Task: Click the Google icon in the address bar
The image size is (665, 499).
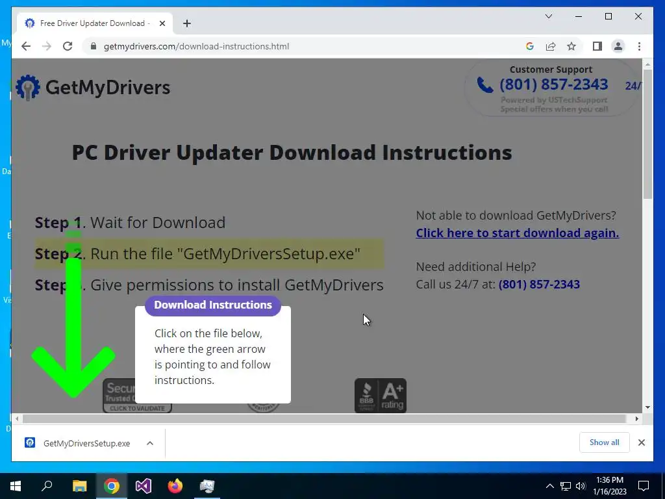Action: point(530,46)
